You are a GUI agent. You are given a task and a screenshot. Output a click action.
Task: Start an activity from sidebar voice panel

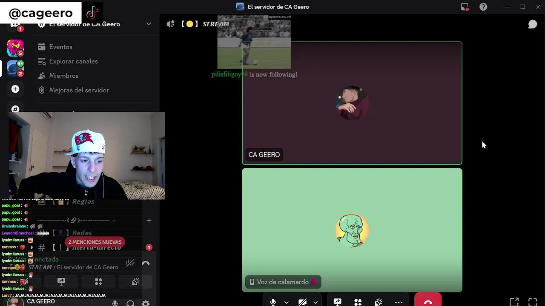pos(98,282)
